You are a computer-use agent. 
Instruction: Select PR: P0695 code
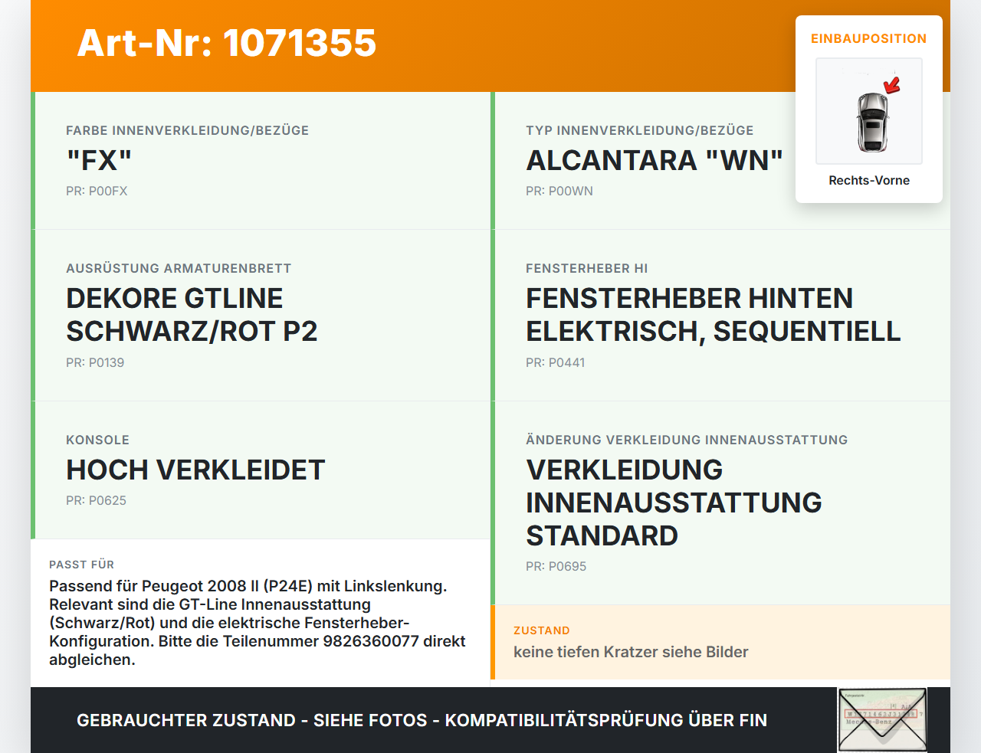pyautogui.click(x=556, y=566)
